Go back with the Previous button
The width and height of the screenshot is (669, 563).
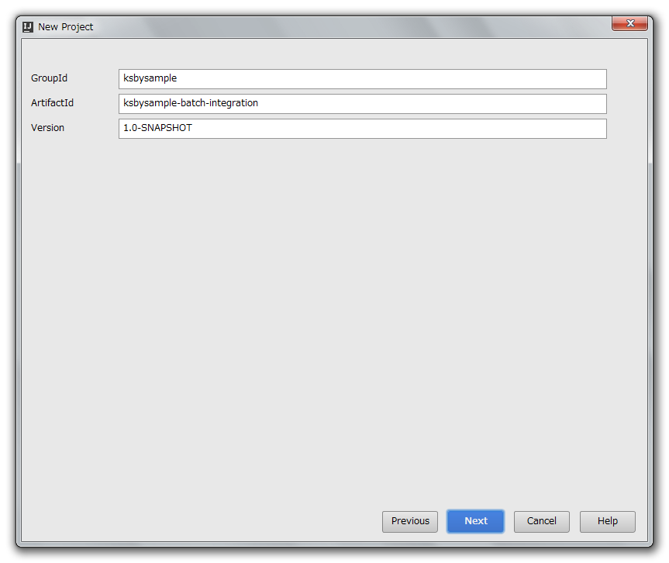pyautogui.click(x=410, y=522)
